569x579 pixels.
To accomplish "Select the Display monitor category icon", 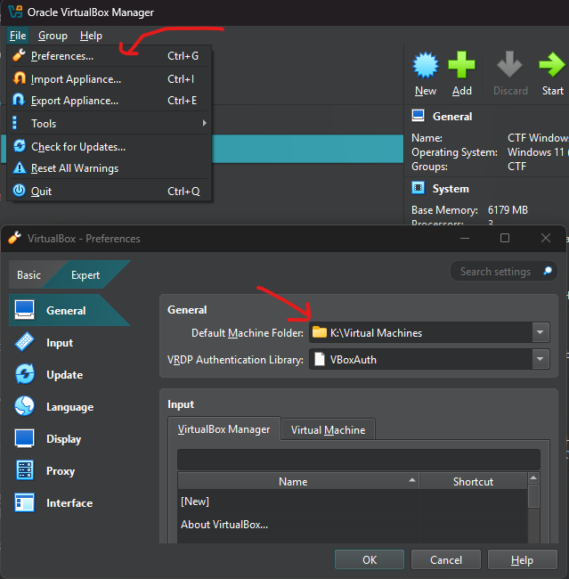I will pyautogui.click(x=25, y=438).
